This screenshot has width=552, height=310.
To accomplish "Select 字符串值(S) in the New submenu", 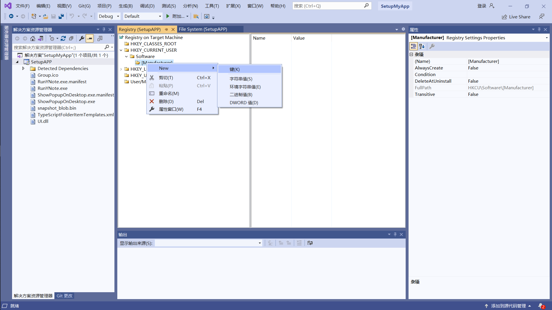I will pos(241,79).
